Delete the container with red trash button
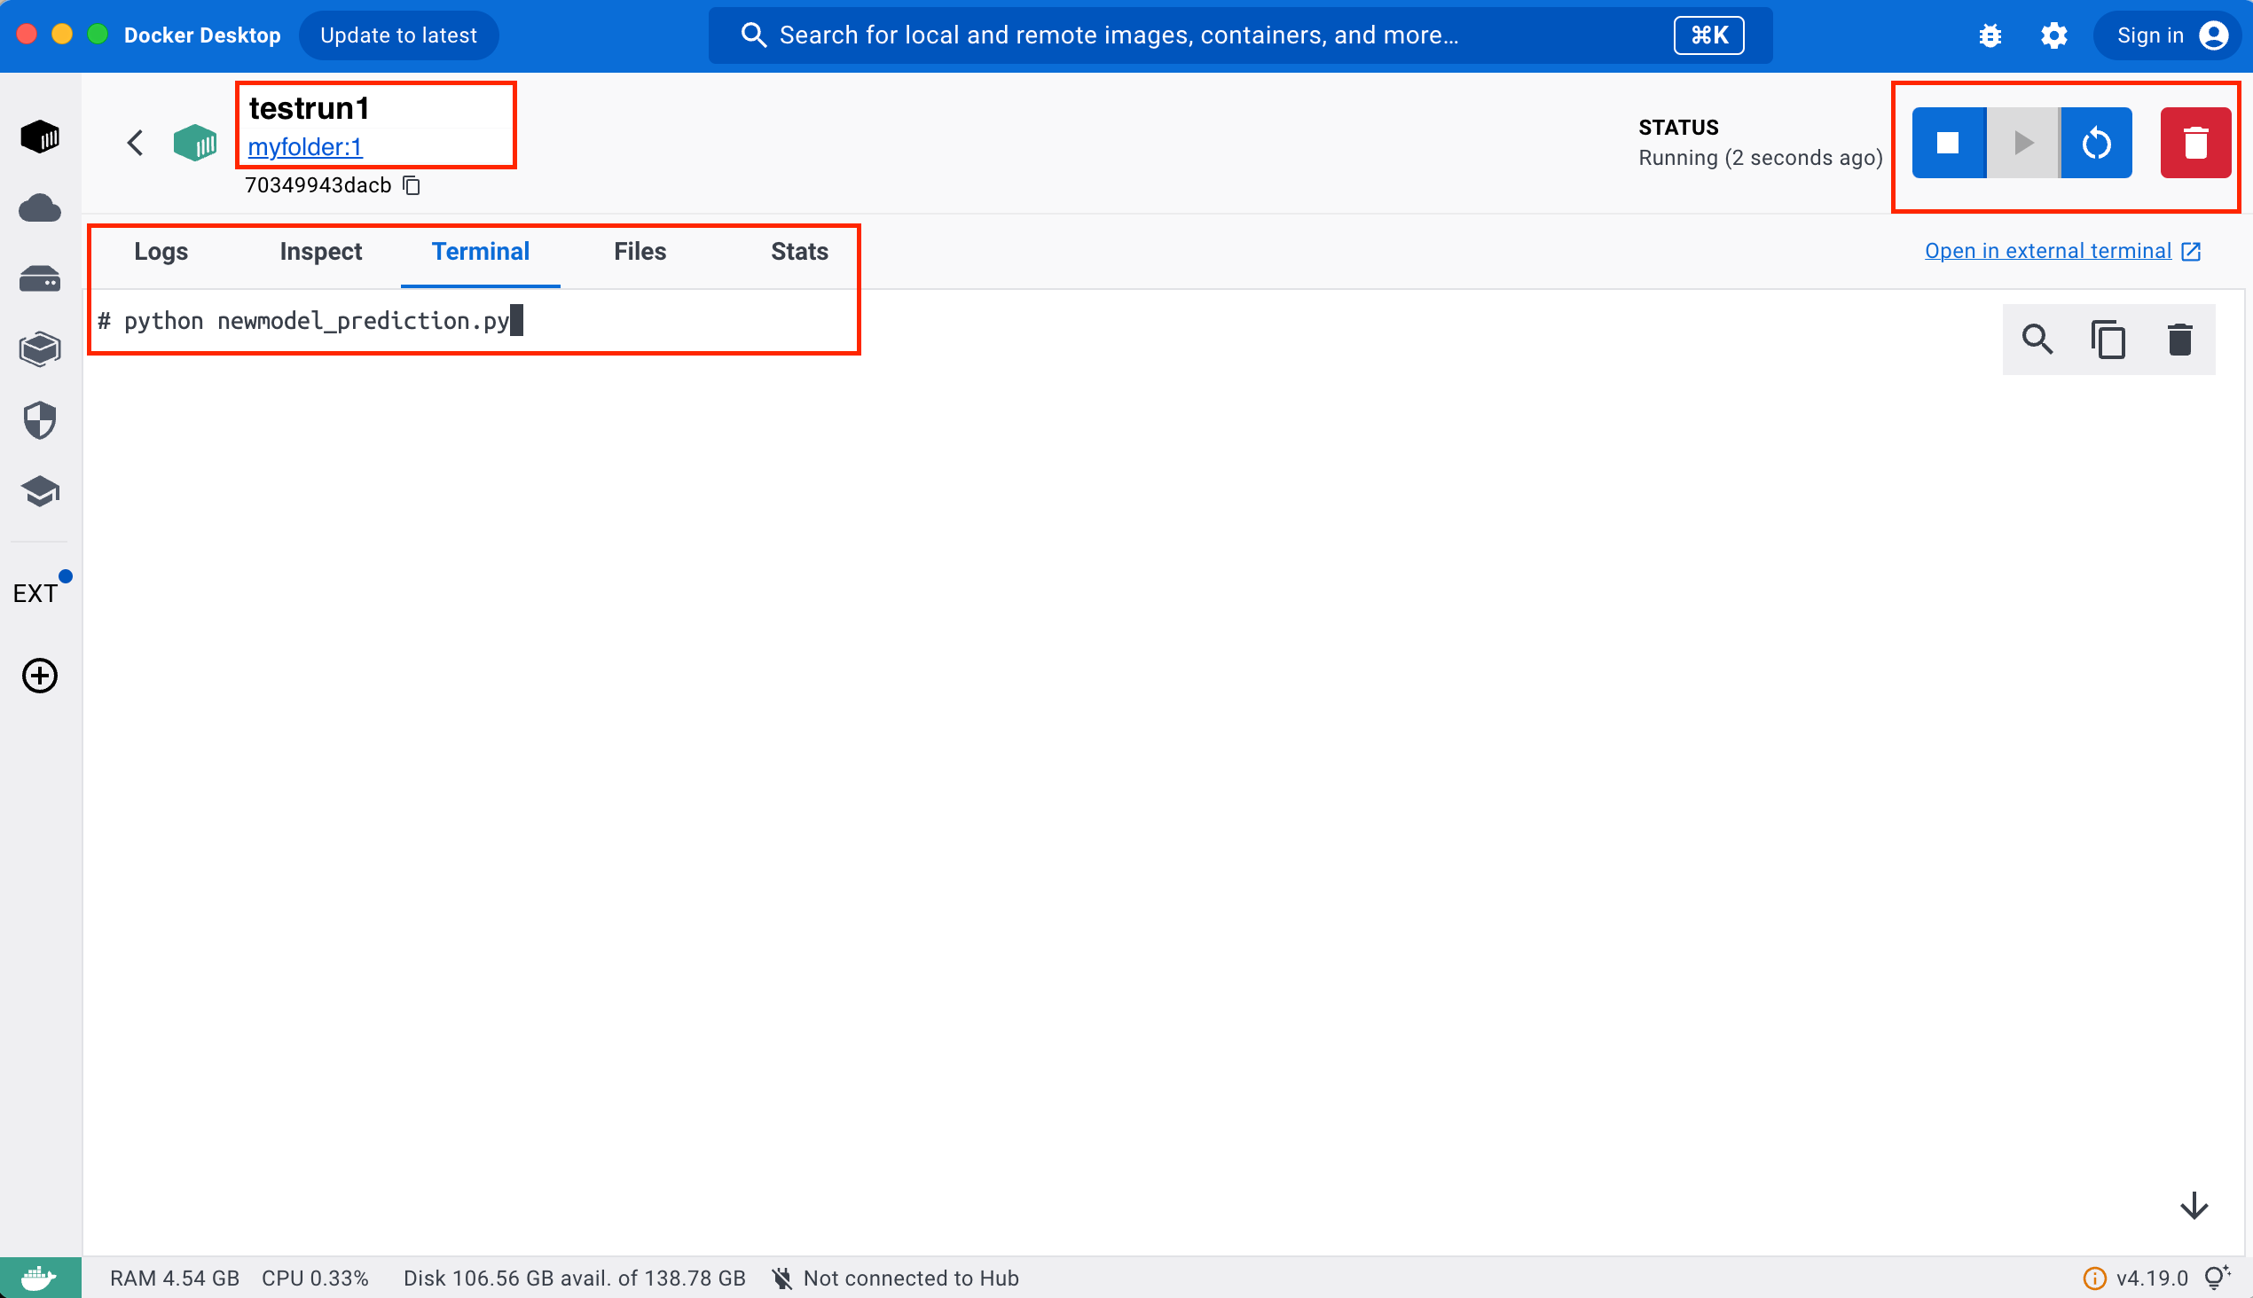 (2195, 143)
